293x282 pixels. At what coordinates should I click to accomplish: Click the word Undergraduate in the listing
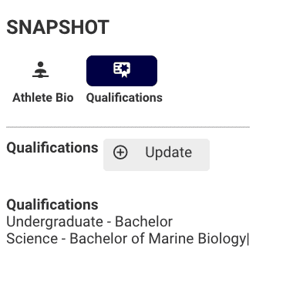[55, 222]
